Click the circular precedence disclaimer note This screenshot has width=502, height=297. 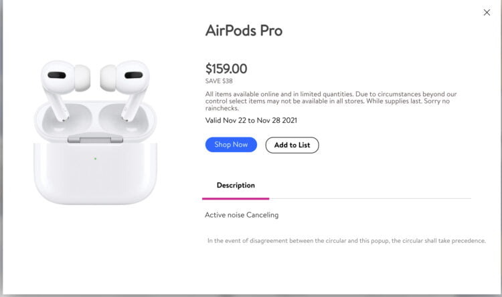click(346, 241)
